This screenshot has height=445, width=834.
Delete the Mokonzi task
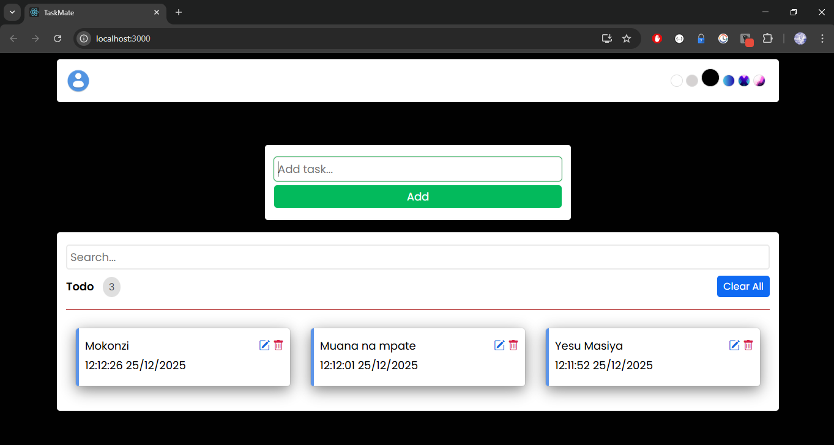(x=278, y=345)
